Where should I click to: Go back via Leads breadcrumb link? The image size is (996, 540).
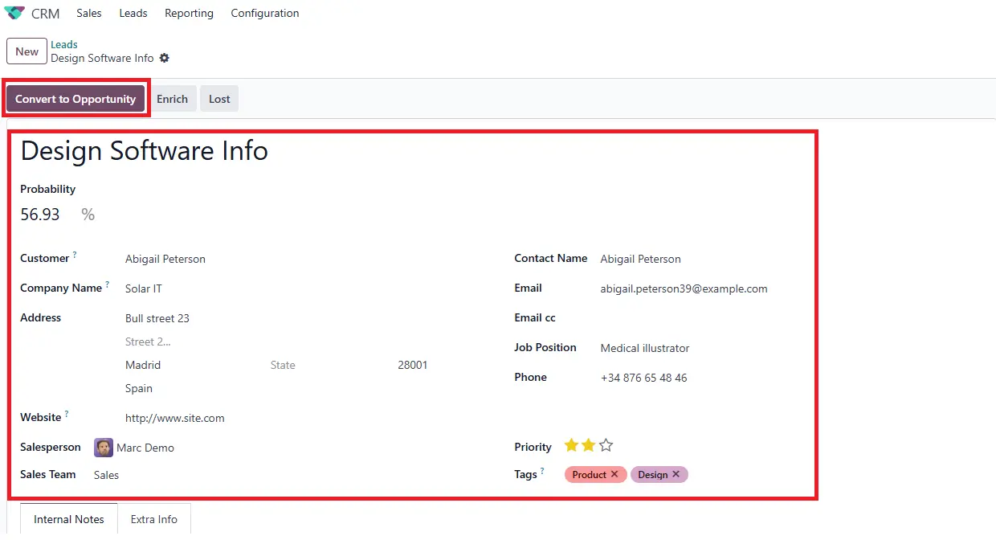(64, 44)
